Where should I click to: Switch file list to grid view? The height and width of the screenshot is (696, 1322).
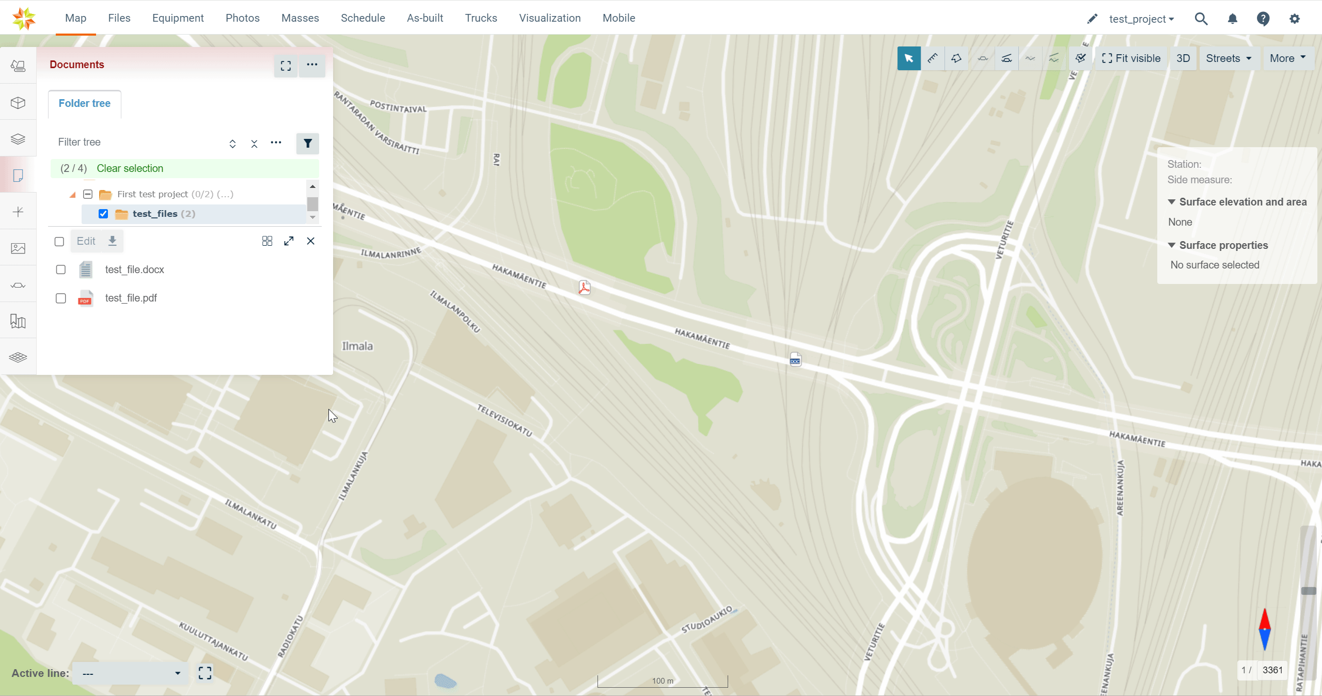pos(267,241)
